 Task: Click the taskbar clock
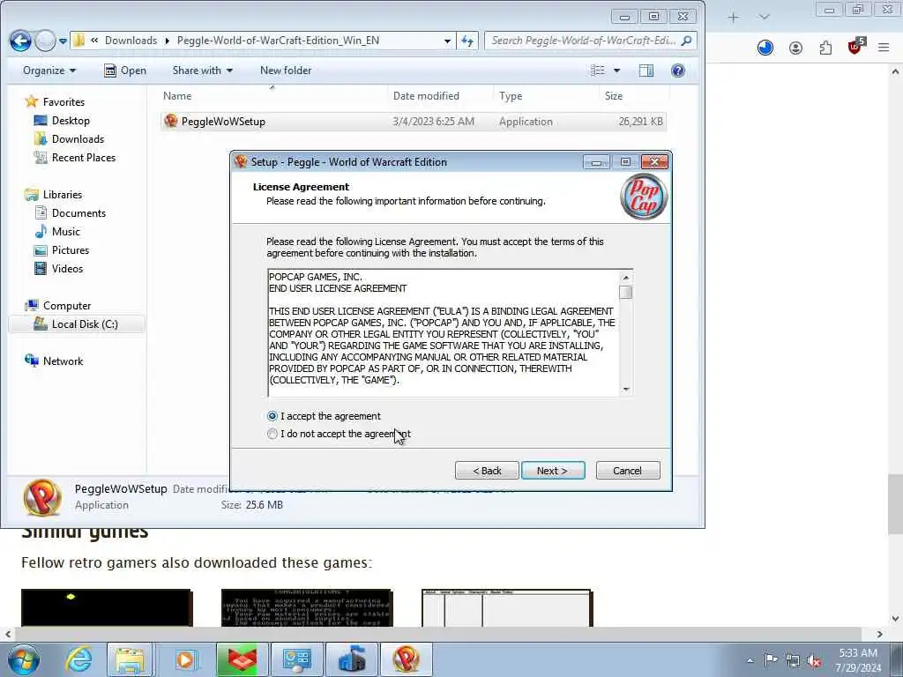[x=858, y=660]
